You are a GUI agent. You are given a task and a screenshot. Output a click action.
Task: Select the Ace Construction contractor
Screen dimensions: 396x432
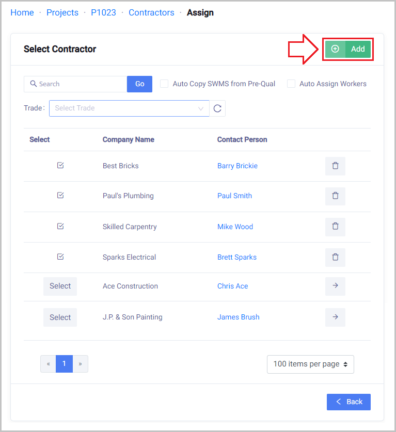coord(60,286)
